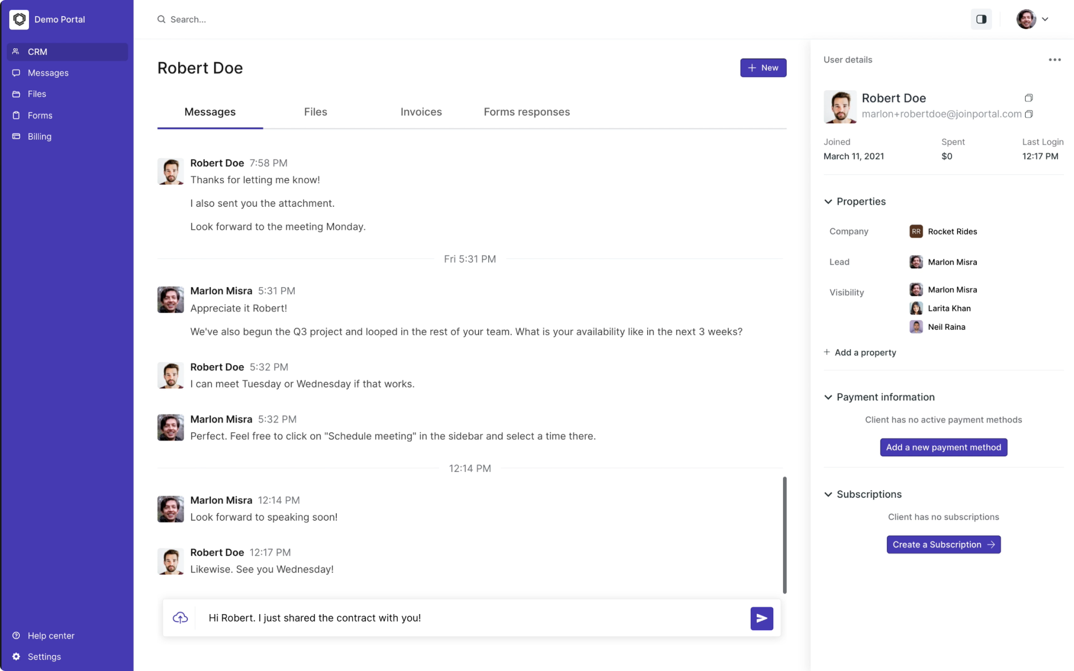
Task: Open CRM in the sidebar
Action: coord(67,52)
